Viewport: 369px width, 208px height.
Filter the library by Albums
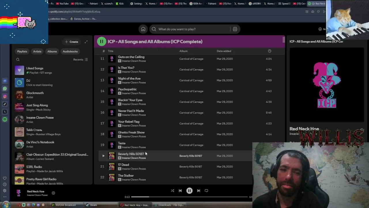[52, 51]
